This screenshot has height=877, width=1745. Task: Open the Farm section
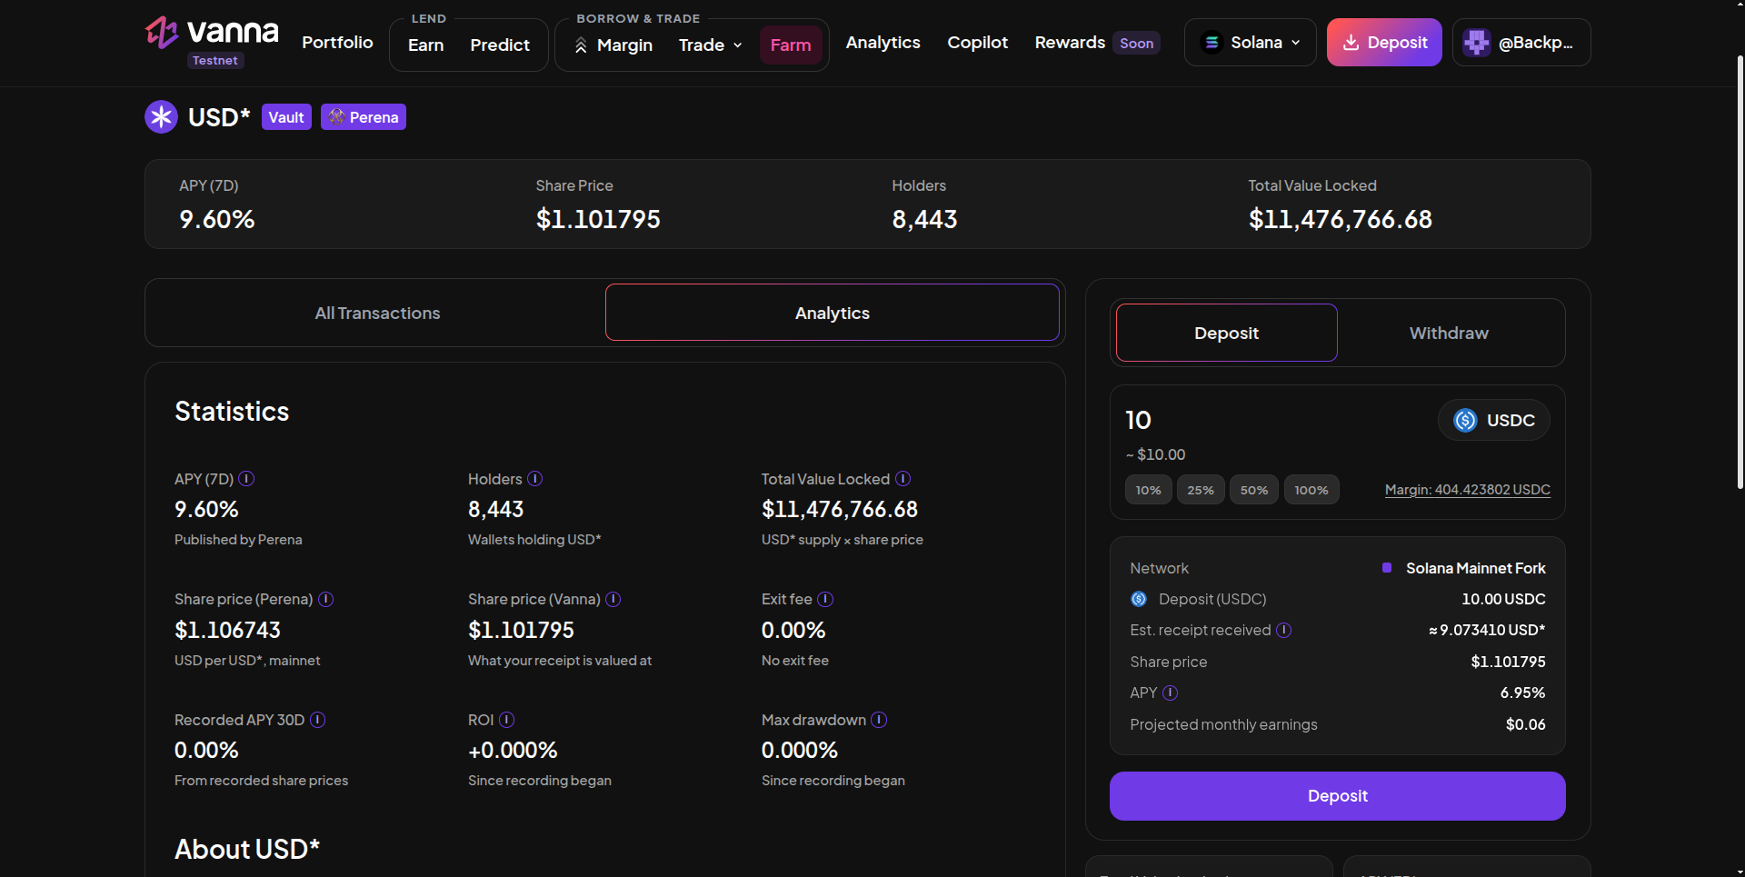click(791, 45)
